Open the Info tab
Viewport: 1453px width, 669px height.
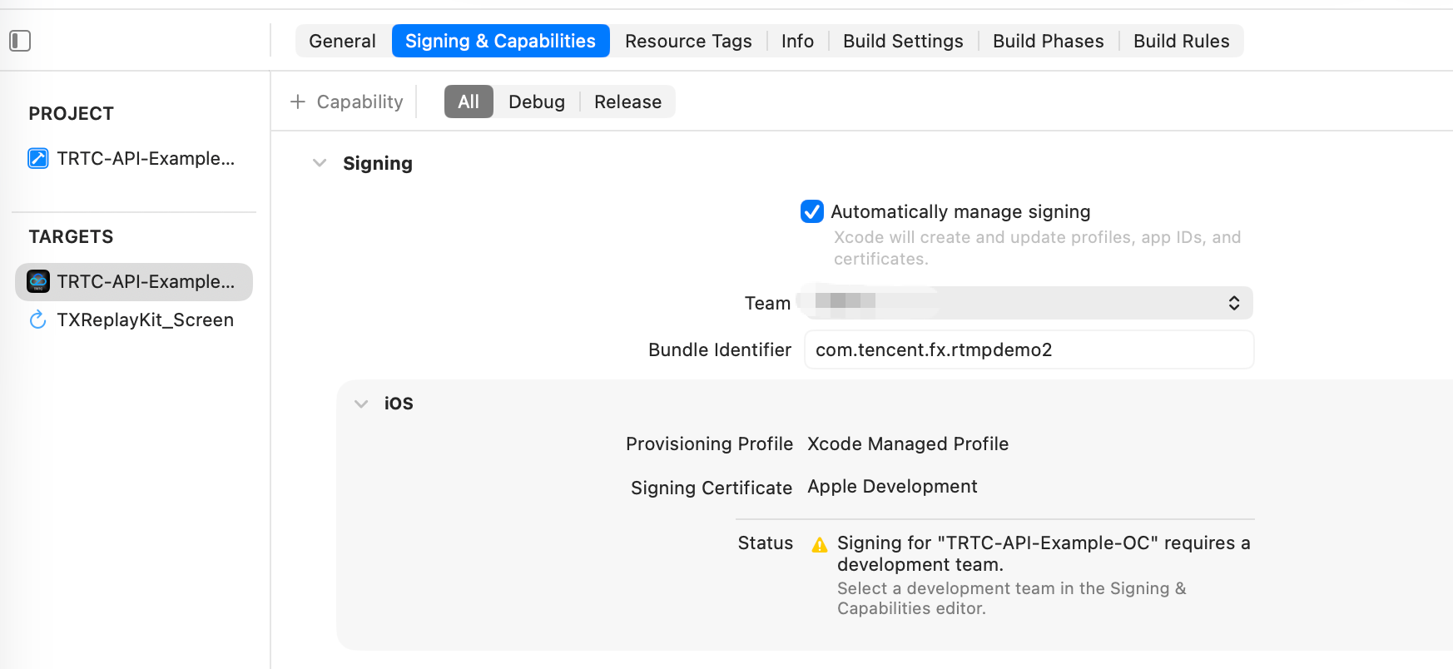click(x=797, y=41)
